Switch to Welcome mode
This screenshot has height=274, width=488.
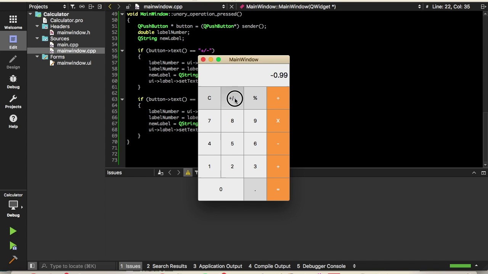[13, 22]
